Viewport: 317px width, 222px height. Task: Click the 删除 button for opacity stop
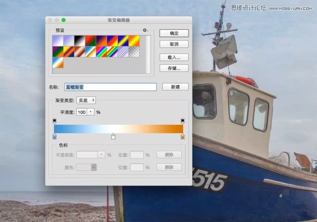(169, 155)
